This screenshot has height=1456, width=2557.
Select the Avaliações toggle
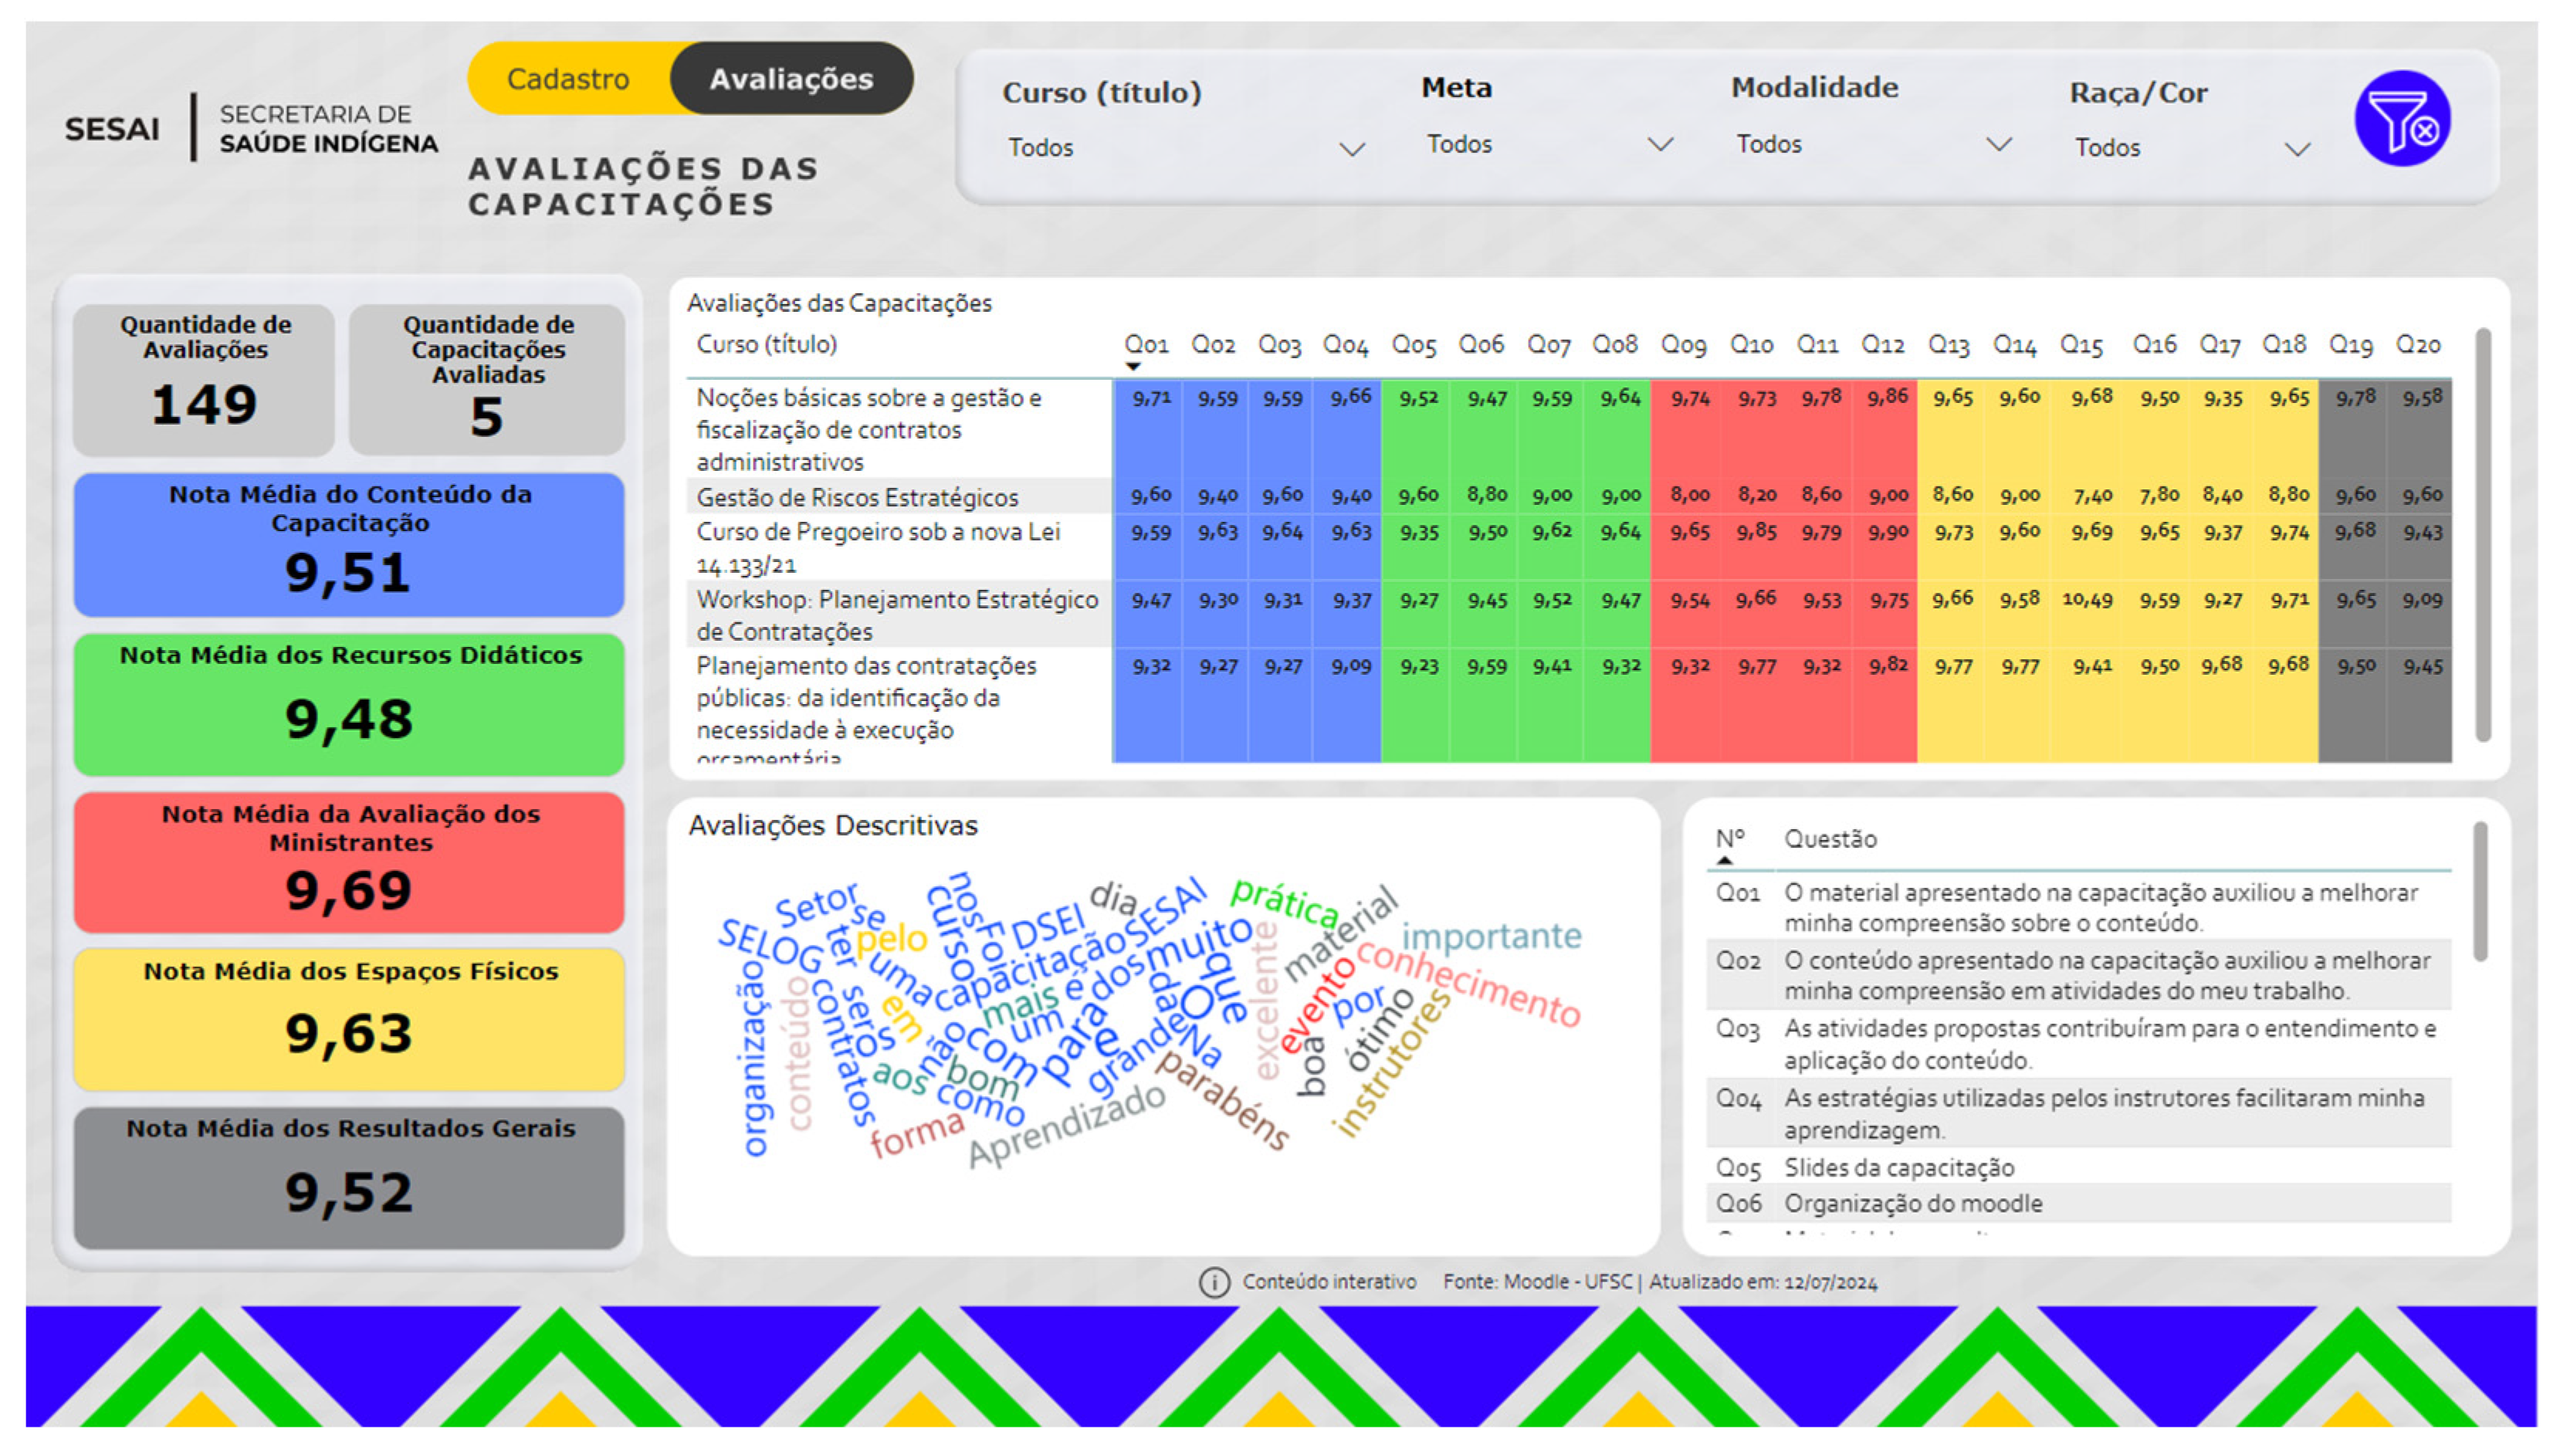tap(791, 79)
